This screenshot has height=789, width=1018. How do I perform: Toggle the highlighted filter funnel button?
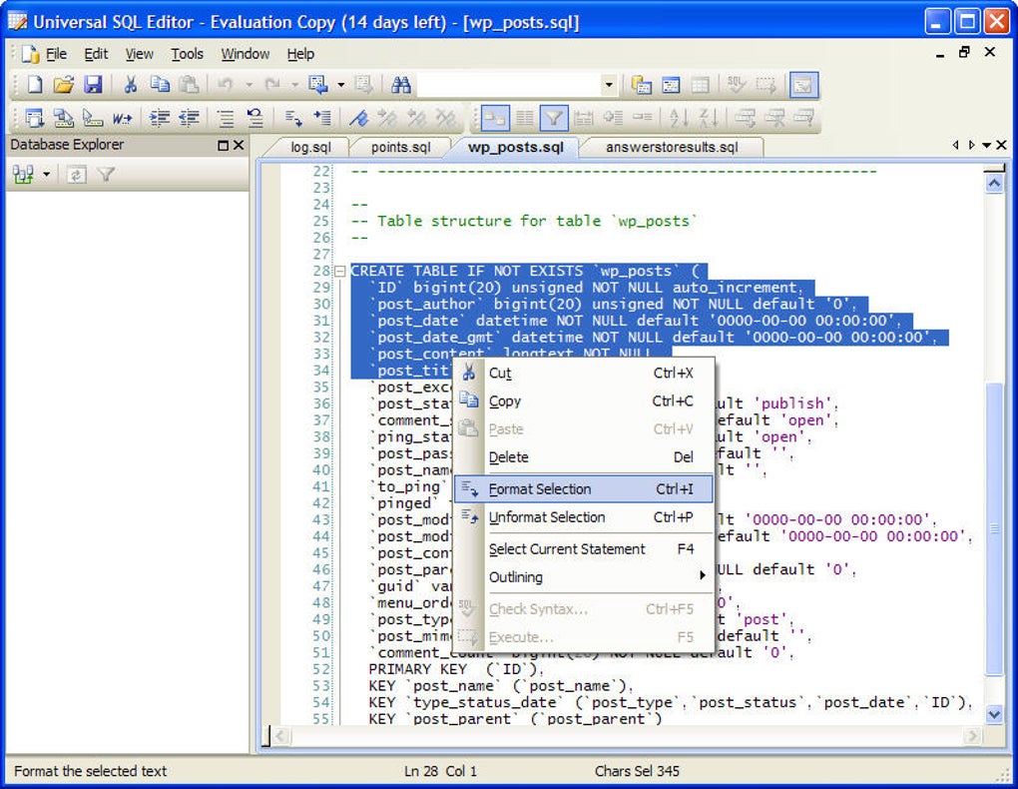(x=554, y=119)
